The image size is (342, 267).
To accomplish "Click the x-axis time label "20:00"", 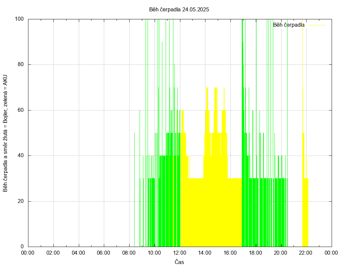I will pos(281,253).
